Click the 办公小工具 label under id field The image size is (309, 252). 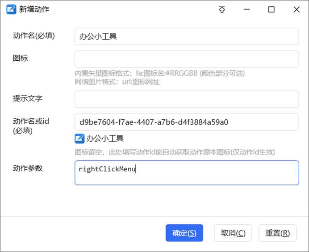[105, 139]
